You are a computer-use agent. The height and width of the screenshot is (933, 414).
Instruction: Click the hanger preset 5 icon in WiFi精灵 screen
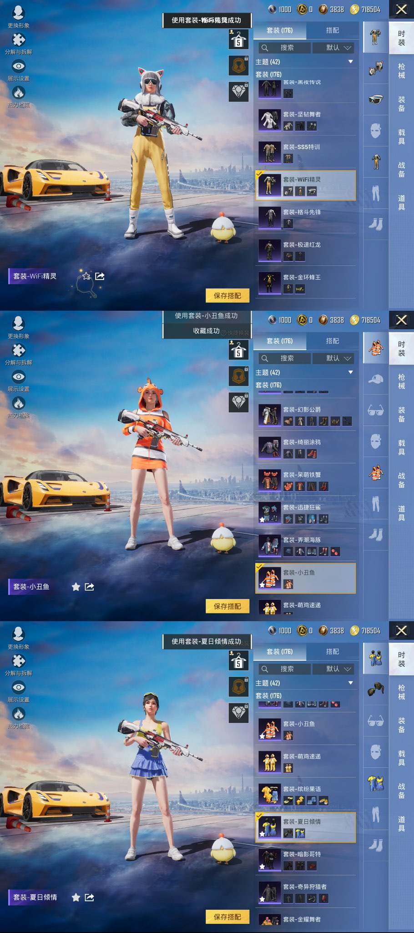pos(238,39)
